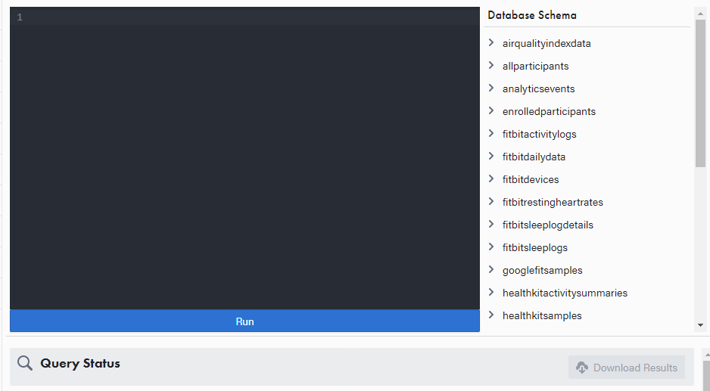Expand the fitbitsleeplogs chevron arrow
Screen dimensions: 710x391
pyautogui.click(x=491, y=247)
